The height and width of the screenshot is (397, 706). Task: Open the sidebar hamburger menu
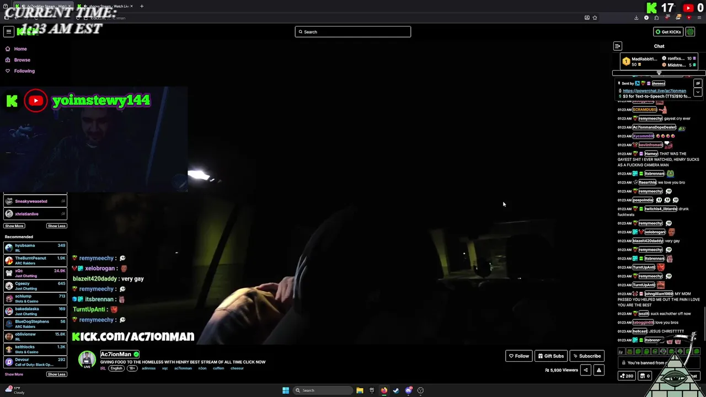click(x=8, y=32)
